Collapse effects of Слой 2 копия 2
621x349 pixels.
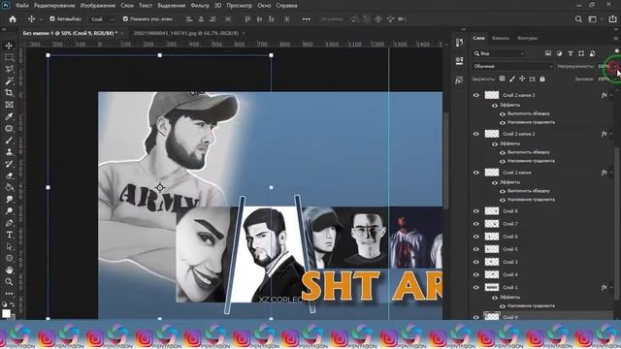tap(611, 134)
